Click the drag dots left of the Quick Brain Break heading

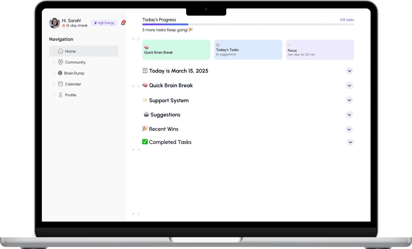click(138, 86)
